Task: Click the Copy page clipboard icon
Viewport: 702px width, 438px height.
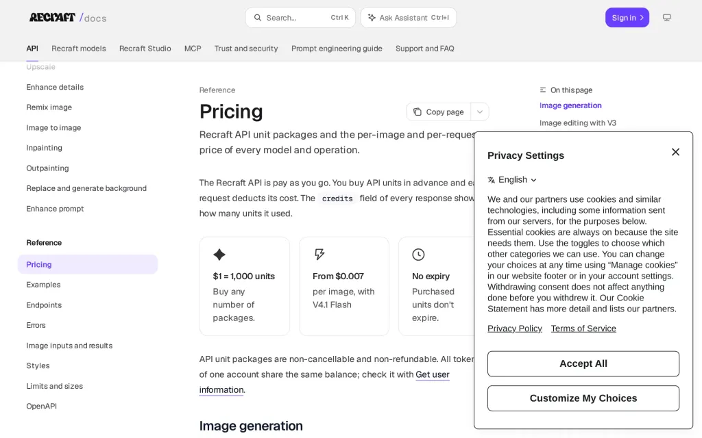Action: tap(417, 112)
